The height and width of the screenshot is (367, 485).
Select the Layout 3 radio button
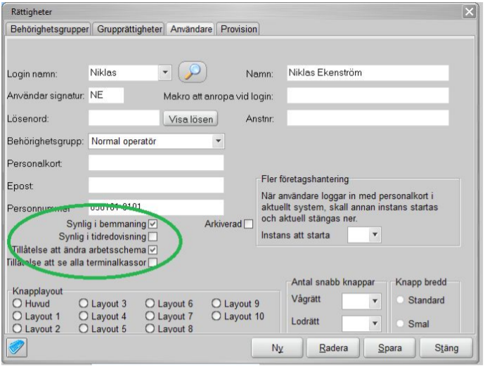tap(84, 304)
